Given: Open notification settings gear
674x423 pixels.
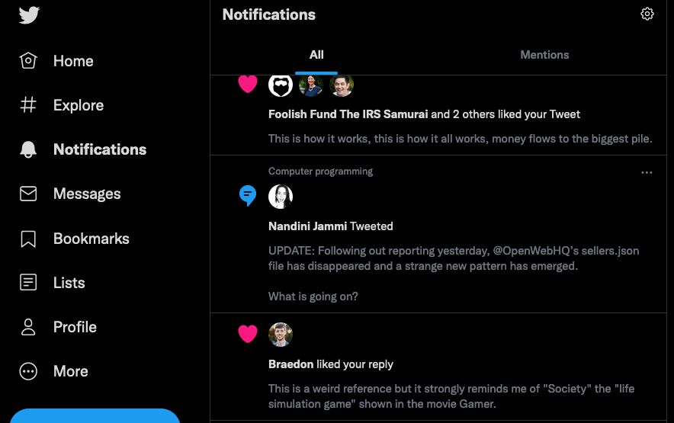Looking at the screenshot, I should click(x=647, y=14).
